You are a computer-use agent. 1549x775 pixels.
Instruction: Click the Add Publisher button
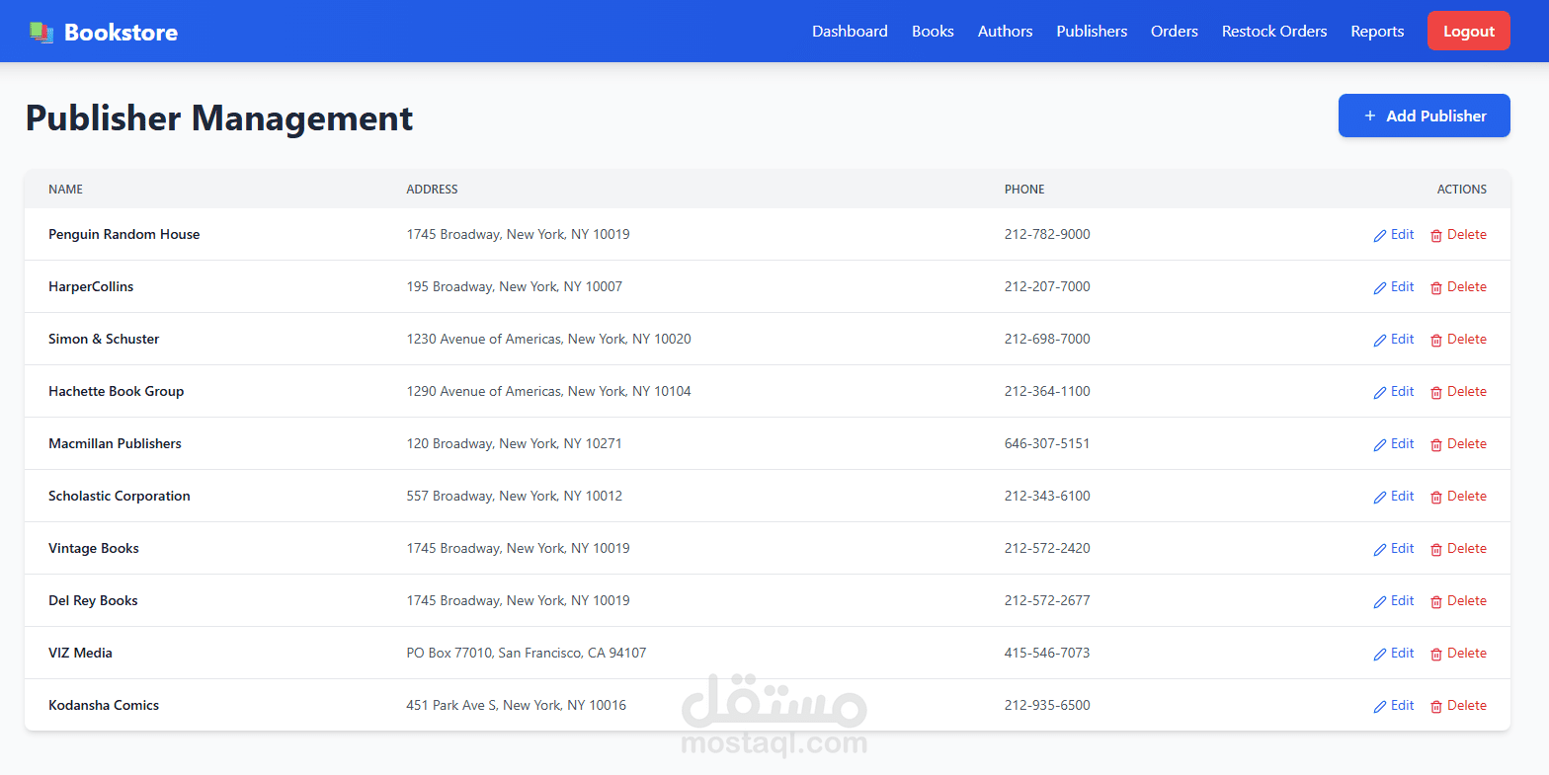[1424, 116]
